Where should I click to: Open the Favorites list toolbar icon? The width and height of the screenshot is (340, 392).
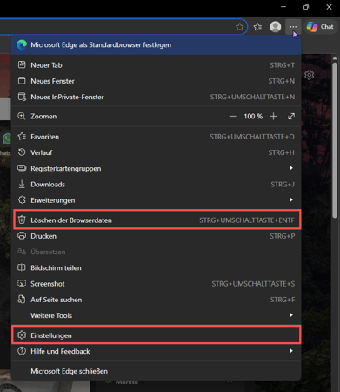click(x=257, y=27)
